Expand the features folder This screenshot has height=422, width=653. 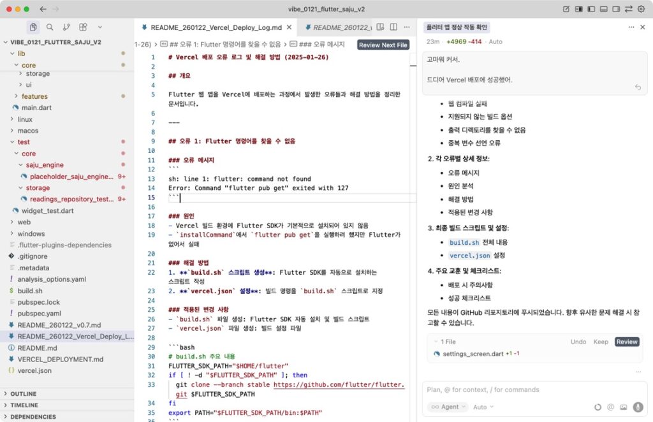(x=34, y=96)
